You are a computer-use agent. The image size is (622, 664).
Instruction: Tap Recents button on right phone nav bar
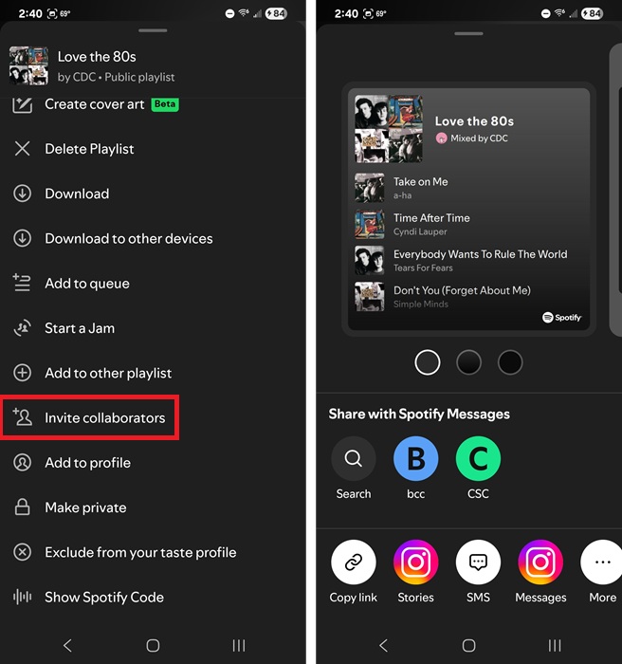pyautogui.click(x=555, y=645)
